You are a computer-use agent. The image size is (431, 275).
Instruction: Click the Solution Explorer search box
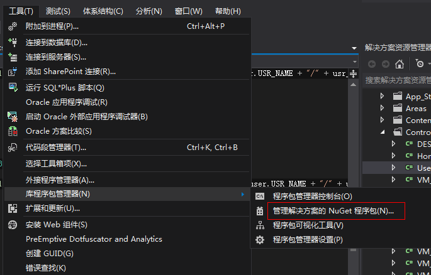(398, 80)
